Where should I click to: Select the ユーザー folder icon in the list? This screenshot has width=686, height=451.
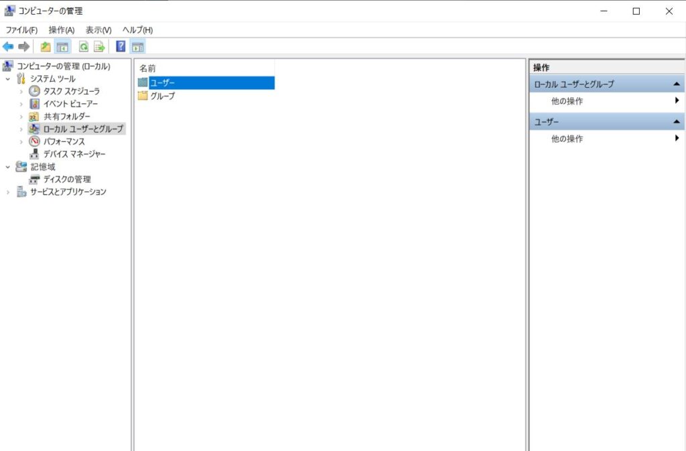(143, 82)
